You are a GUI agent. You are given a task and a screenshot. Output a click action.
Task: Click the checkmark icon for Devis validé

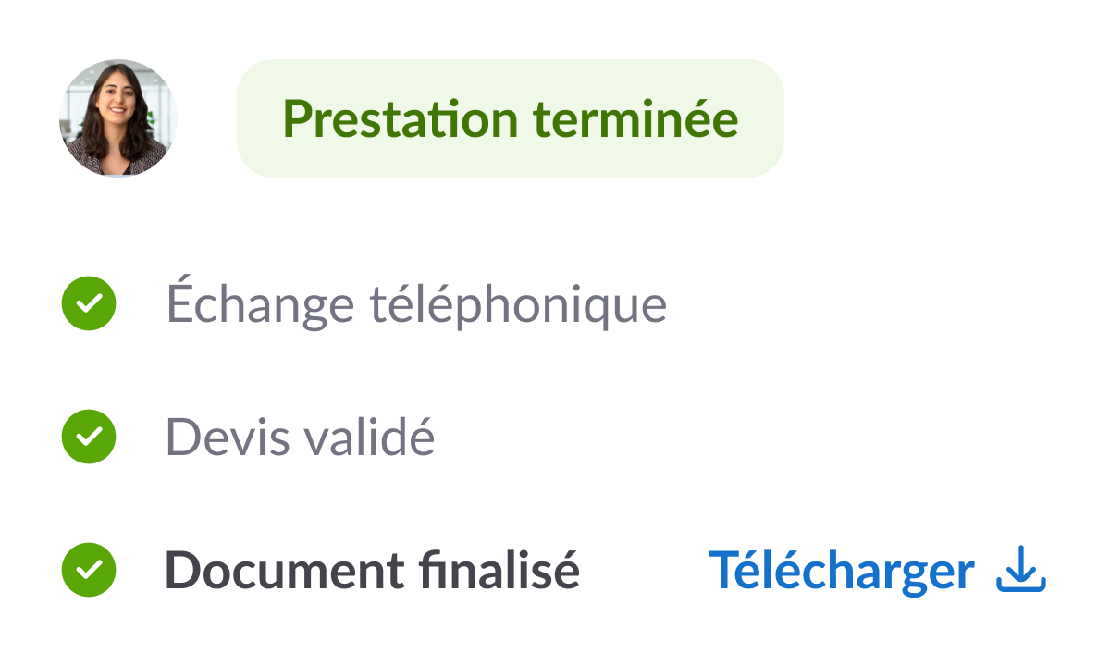(x=88, y=437)
